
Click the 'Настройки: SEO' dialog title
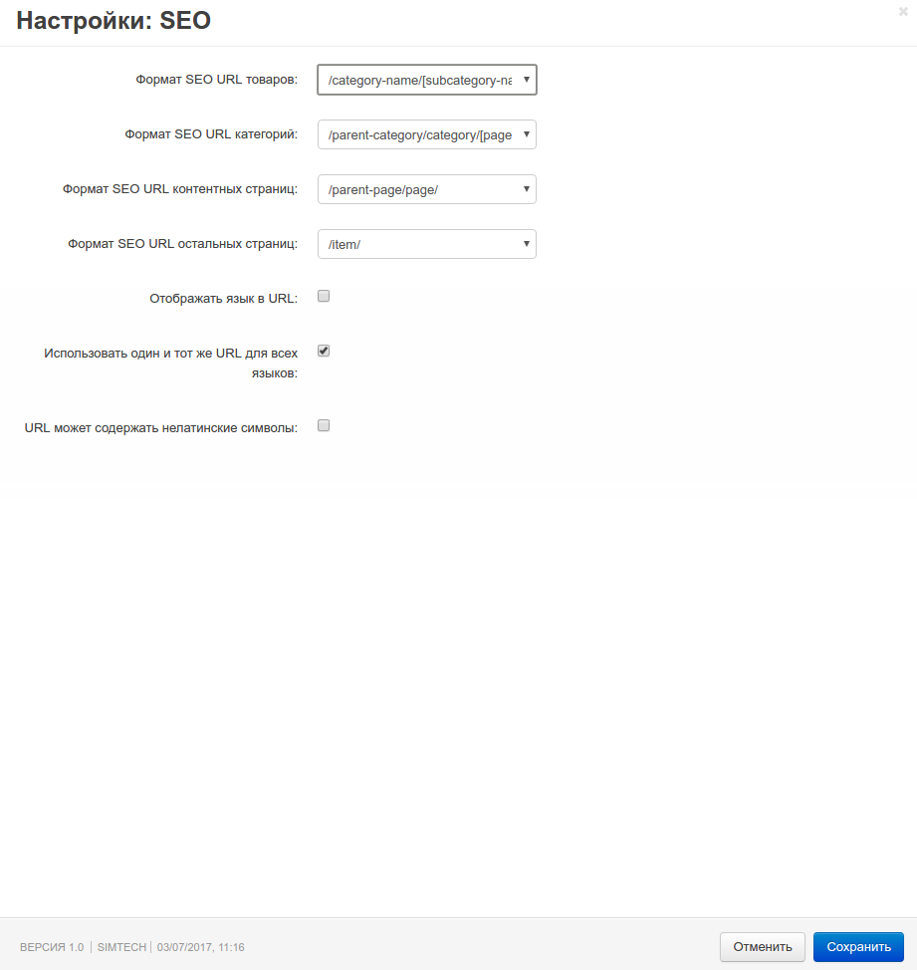114,20
